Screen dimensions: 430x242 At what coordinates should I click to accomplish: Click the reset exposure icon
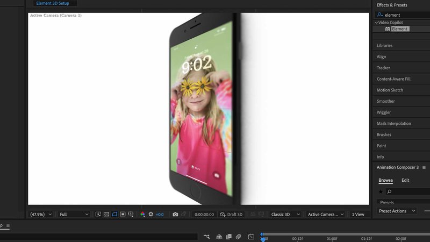[x=151, y=214]
